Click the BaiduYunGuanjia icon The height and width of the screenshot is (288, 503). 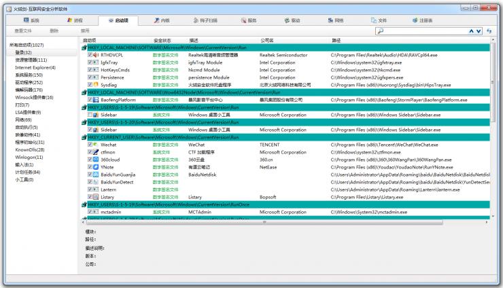[96, 175]
